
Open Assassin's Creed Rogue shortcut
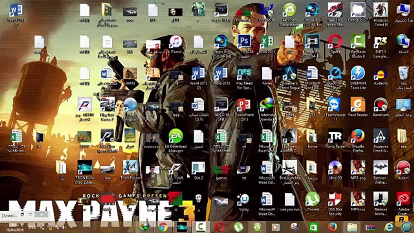pyautogui.click(x=289, y=78)
